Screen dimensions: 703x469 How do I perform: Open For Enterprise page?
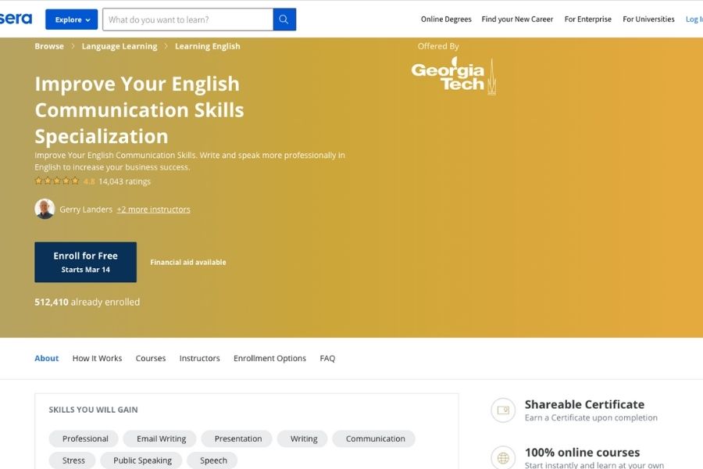(587, 20)
